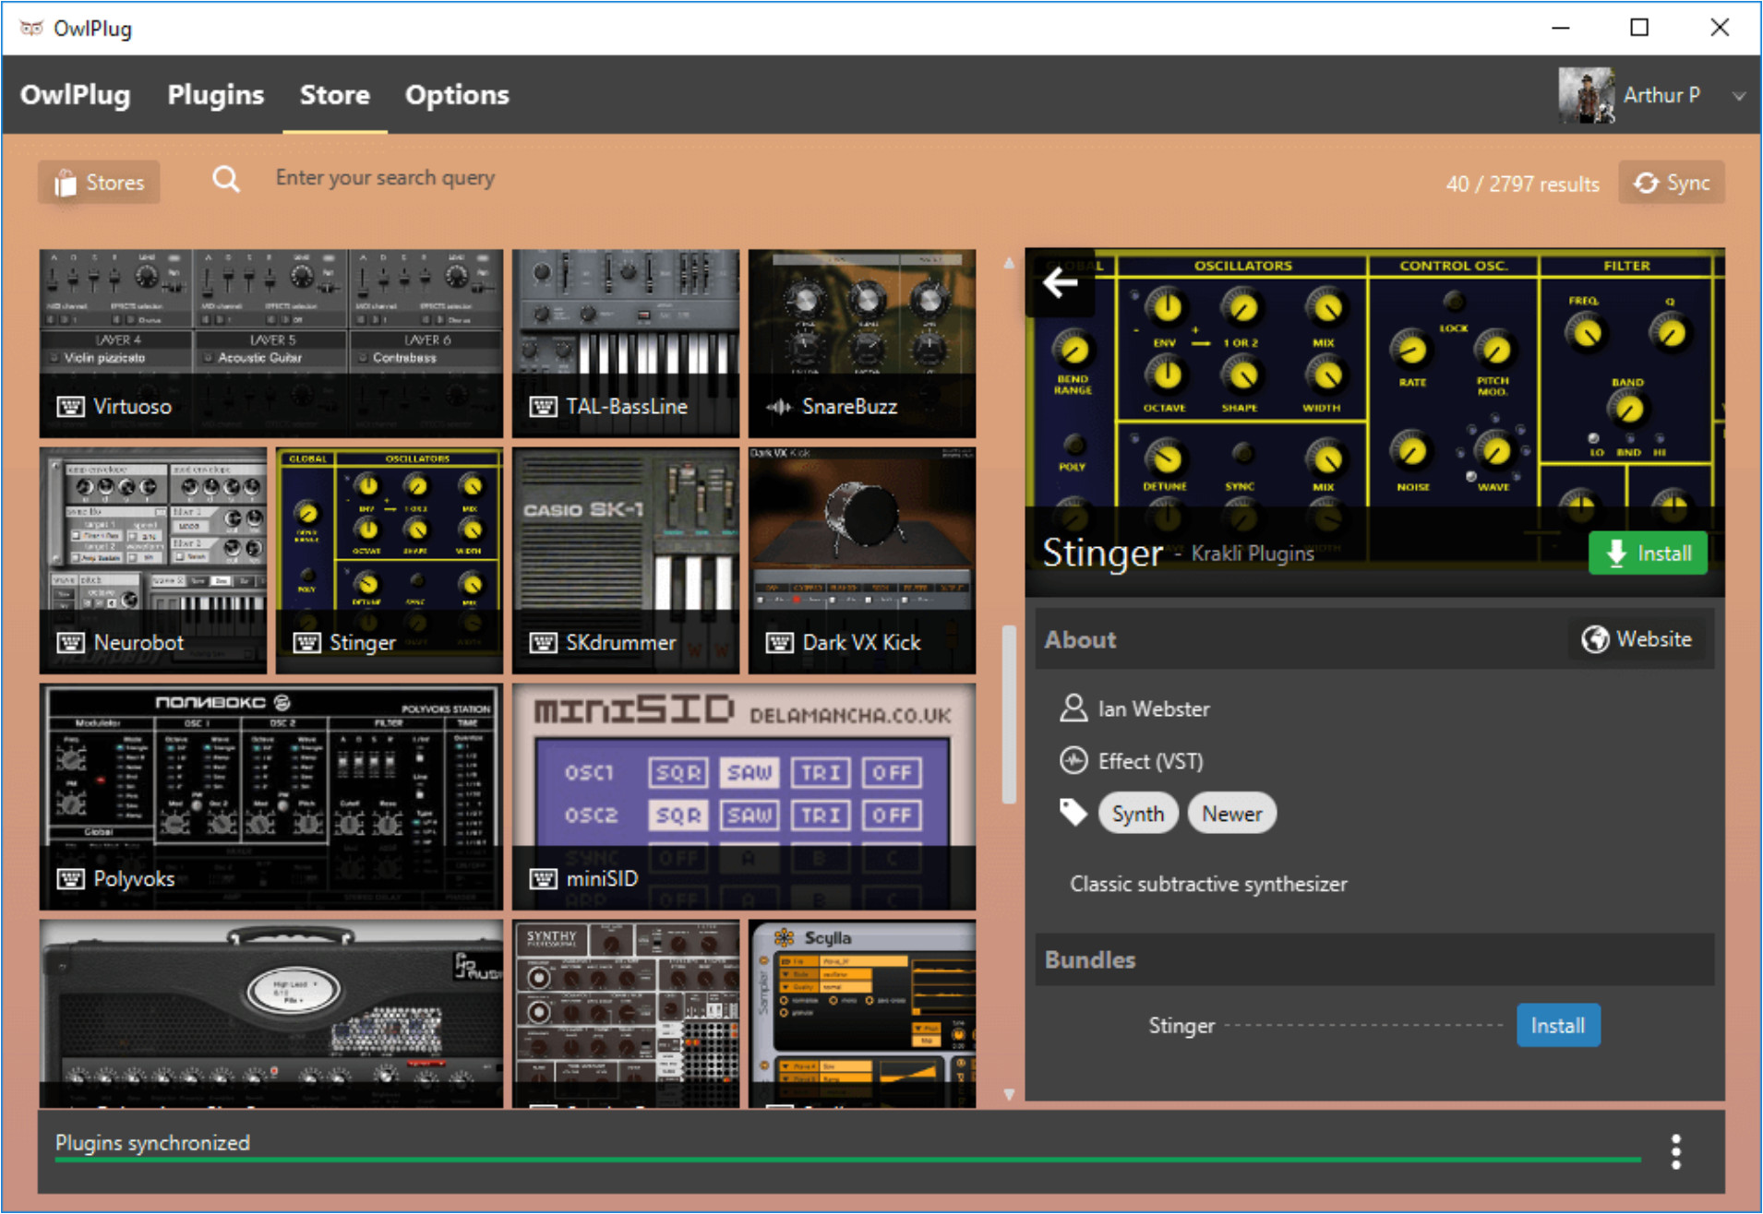Click the 'Plugins synchronized' status text
This screenshot has width=1763, height=1214.
click(152, 1143)
